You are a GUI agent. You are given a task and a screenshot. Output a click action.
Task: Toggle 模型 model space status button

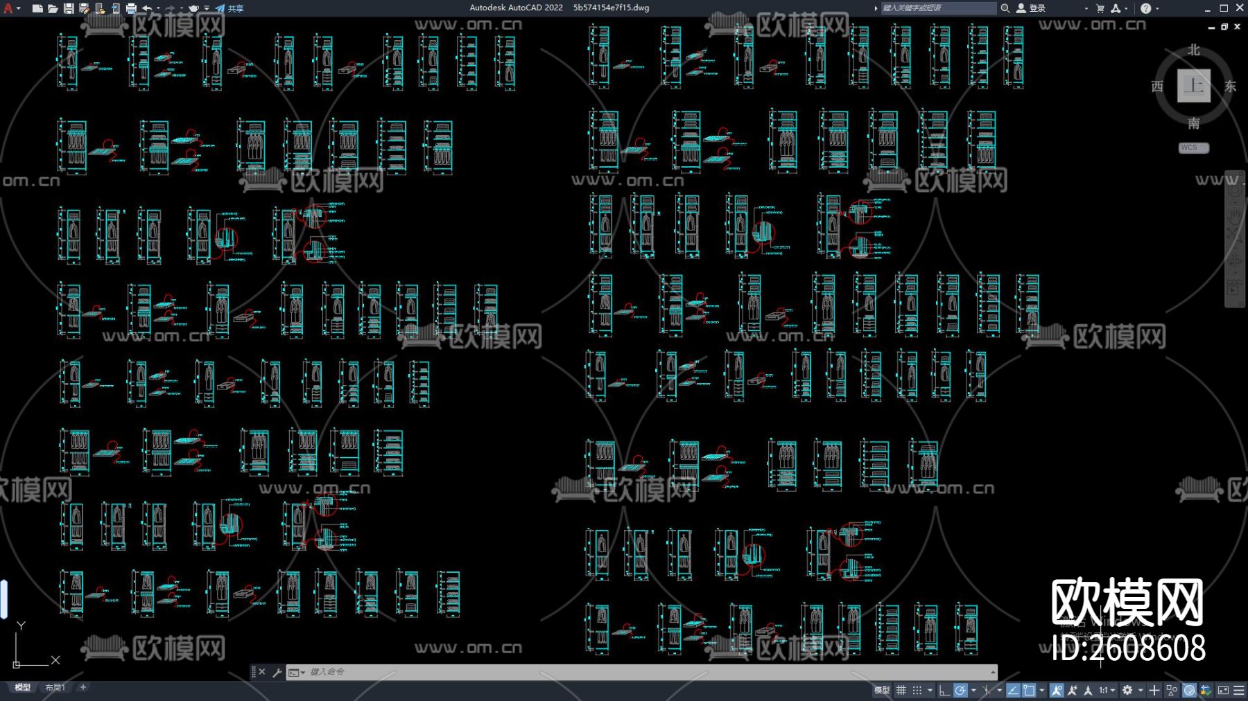[x=882, y=690]
